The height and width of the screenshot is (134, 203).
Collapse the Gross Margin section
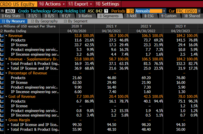(6, 120)
